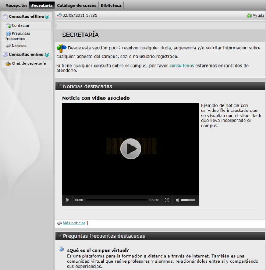Click the date and time calendar icon
266x270 pixels.
(x=59, y=16)
